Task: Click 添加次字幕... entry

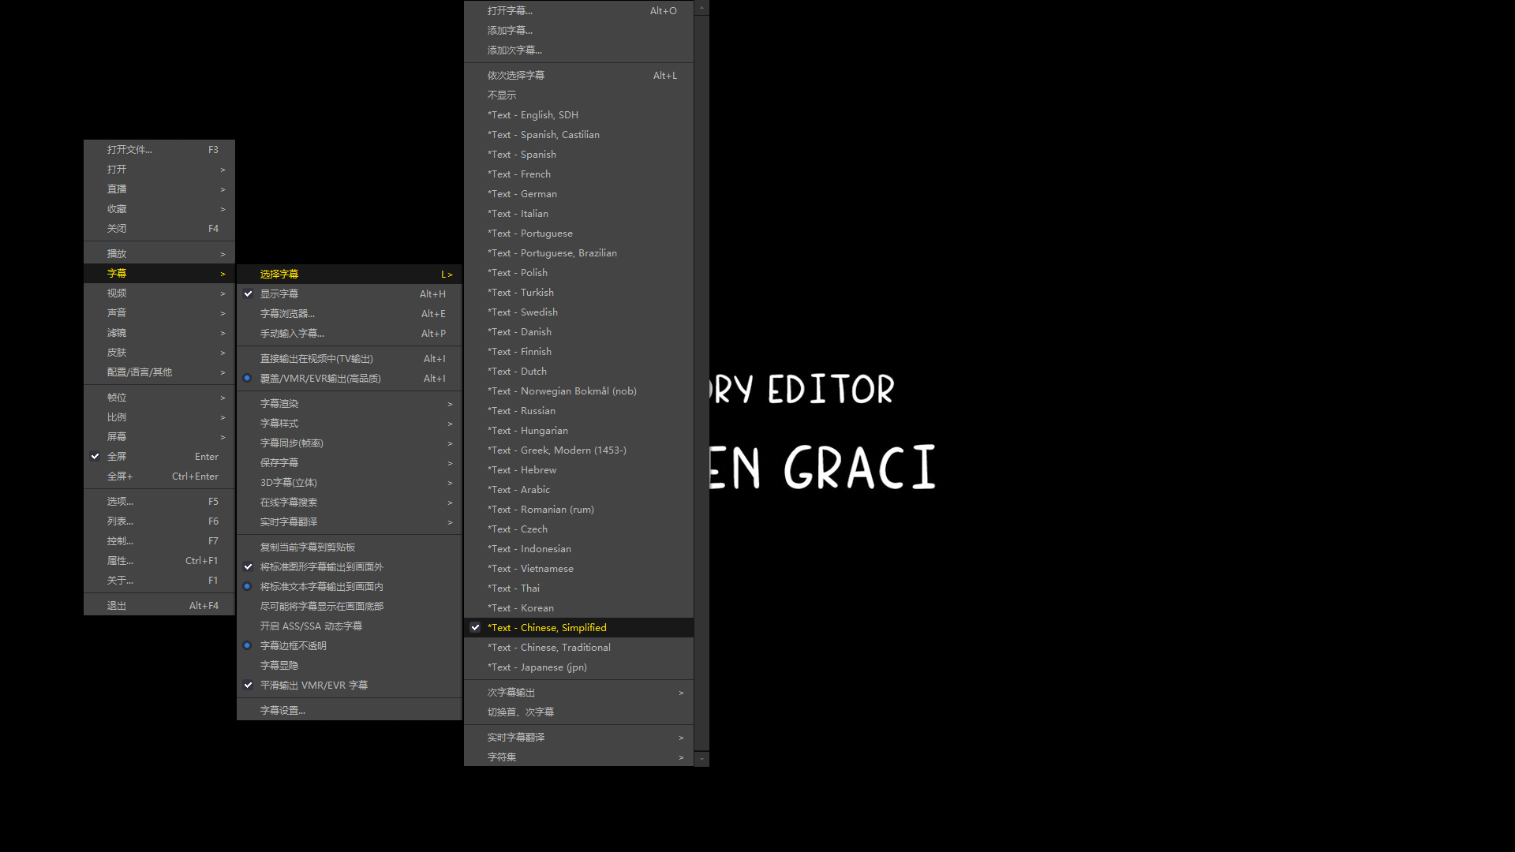Action: 578,50
